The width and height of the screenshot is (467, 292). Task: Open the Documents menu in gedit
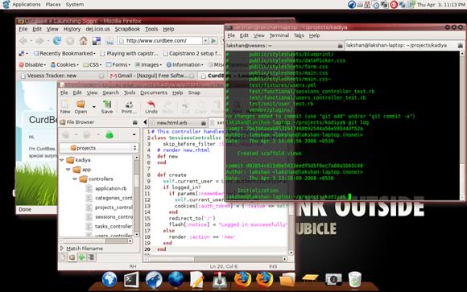[x=154, y=93]
